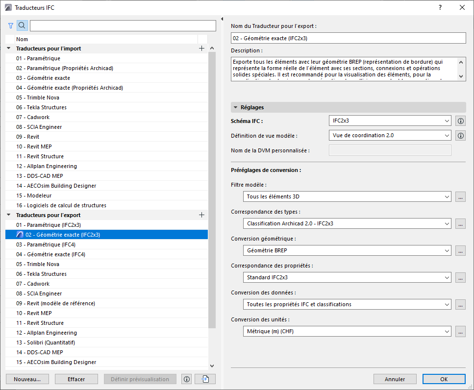Viewport: 474px width, 390px height.
Task: Collapse the Réglages section
Action: (237, 107)
